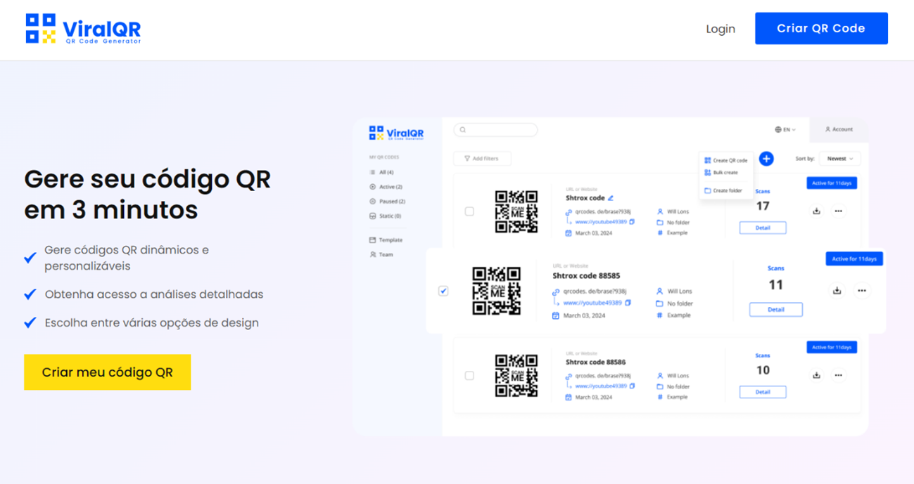The height and width of the screenshot is (484, 914).
Task: Open Detail for the 11-scans code
Action: click(776, 310)
